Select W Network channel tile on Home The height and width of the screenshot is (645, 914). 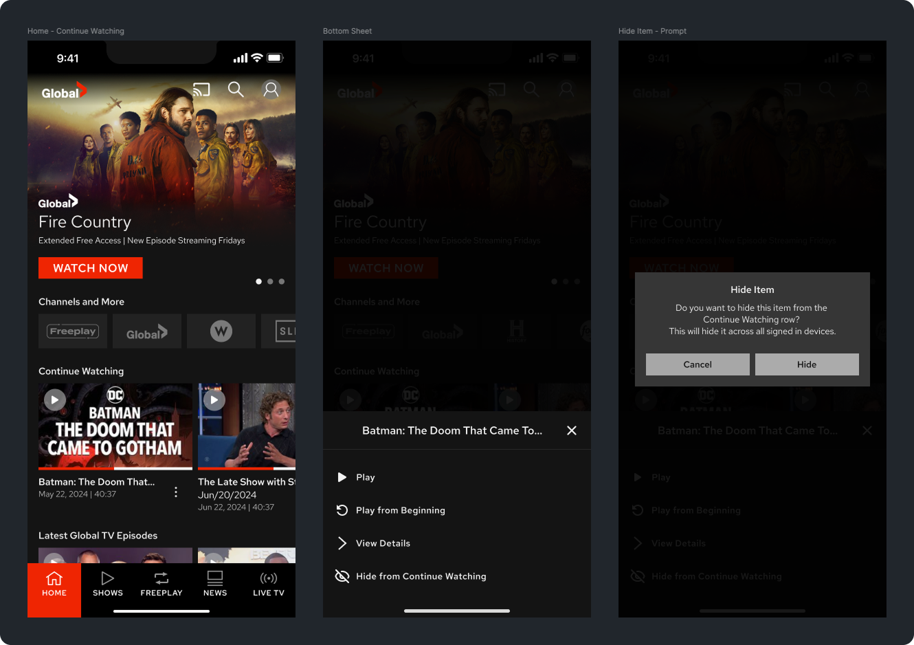[221, 331]
